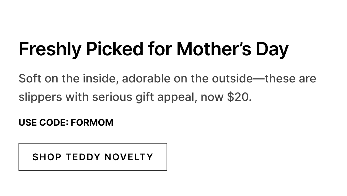Image resolution: width=347 pixels, height=196 pixels.
Task: Click the word Freshly in the heading
Action: pos(50,50)
